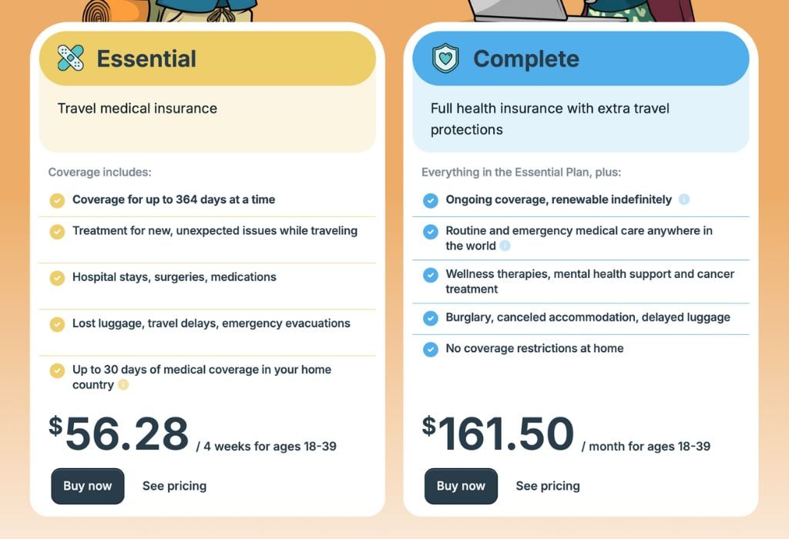The width and height of the screenshot is (789, 539).
Task: Click 'Buy now' on the Essential plan
Action: tap(87, 486)
